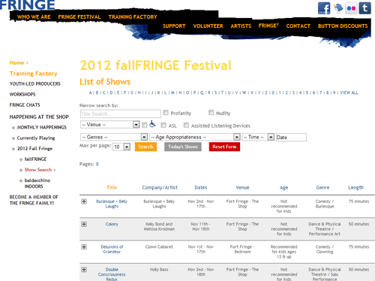Open fallFRINGE sidebar sub-link
This screenshot has height=281, width=375.
pos(35,159)
